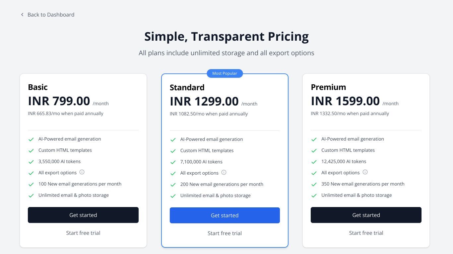The width and height of the screenshot is (453, 254).
Task: Click the back chevron arrow icon
Action: (22, 15)
